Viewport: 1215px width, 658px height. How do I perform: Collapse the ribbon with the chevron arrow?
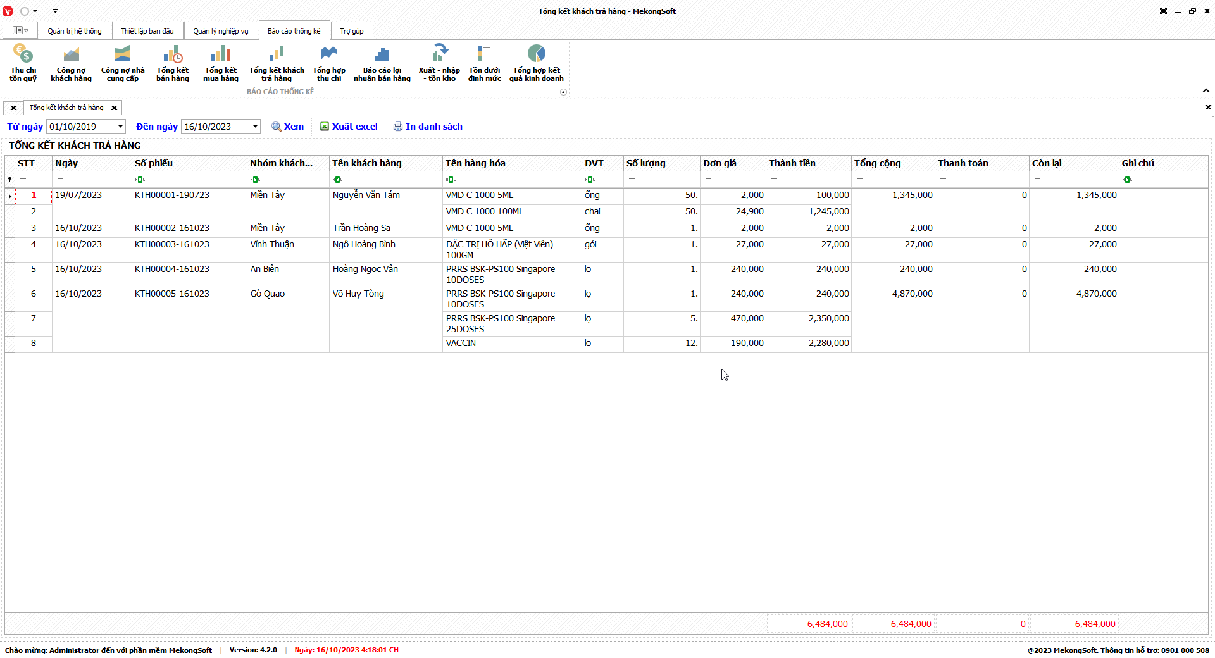1206,90
